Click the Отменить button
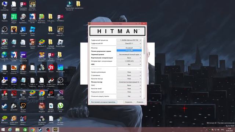Screen dimensions: 235x132 pyautogui.click(x=140, y=102)
